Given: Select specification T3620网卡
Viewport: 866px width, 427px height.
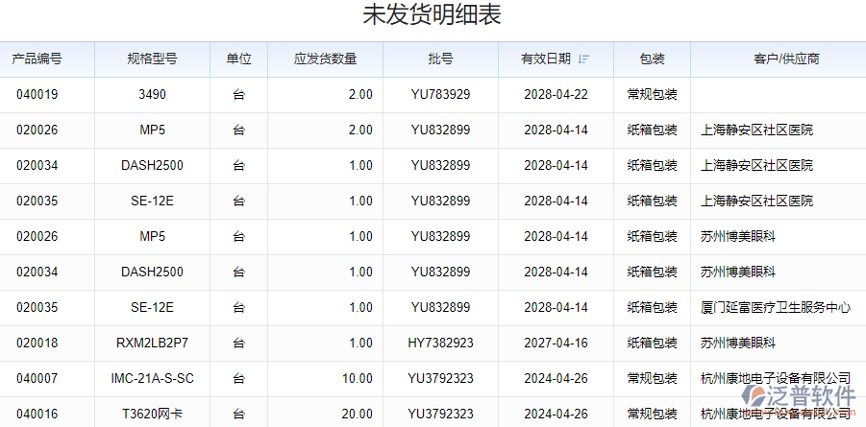Looking at the screenshot, I should pos(153,414).
